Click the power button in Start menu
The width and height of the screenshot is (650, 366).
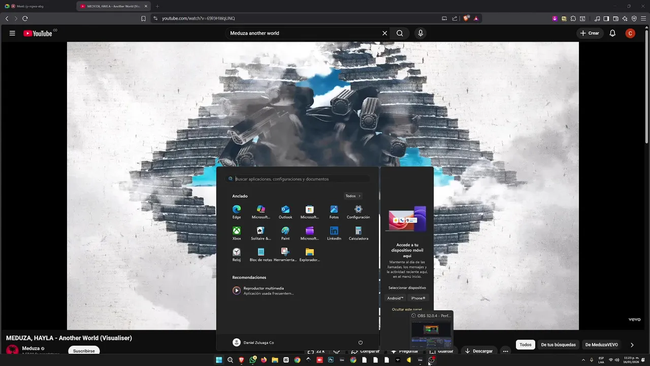tap(361, 343)
